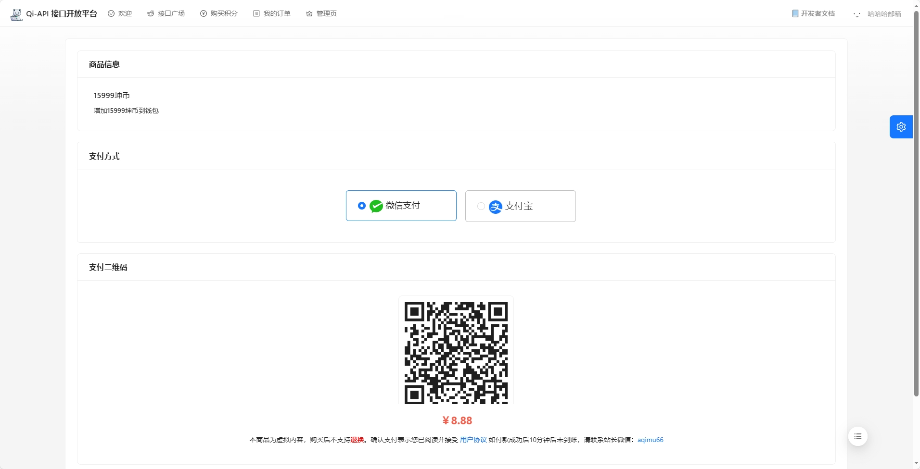
Task: Click the Qi-API platform logo icon
Action: point(16,14)
